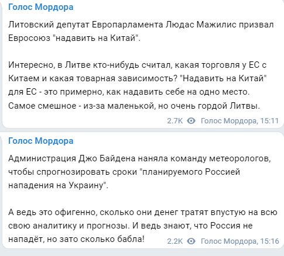Click the paragraph starting Администрация Джо Байдена
Screen dimensions: 284x256
point(139,172)
